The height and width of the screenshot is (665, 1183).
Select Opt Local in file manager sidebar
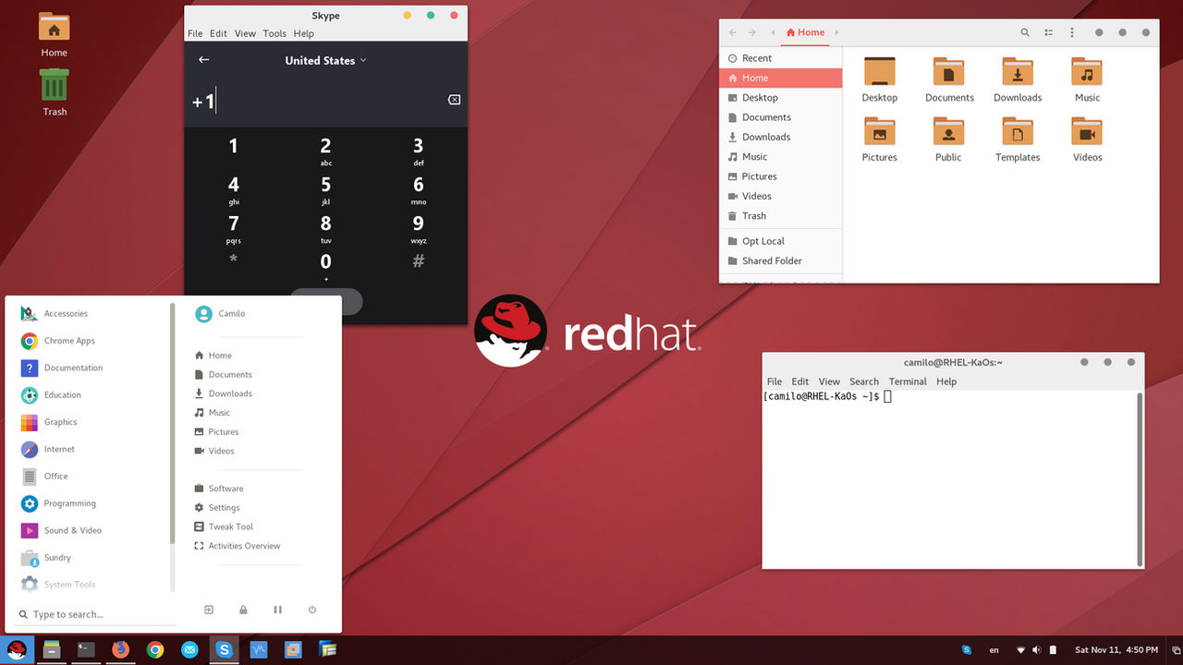pos(781,241)
